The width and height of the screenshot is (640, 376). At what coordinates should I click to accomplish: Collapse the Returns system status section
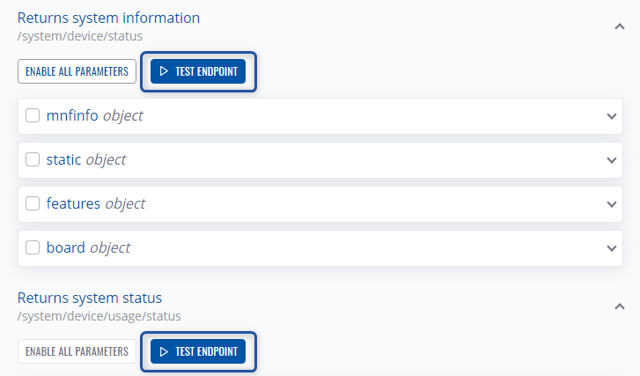coord(619,306)
